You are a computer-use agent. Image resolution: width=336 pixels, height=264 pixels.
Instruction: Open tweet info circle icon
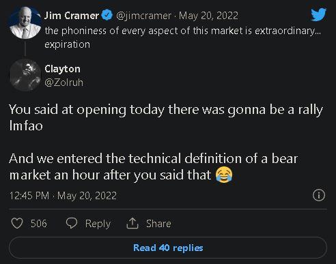click(x=319, y=195)
